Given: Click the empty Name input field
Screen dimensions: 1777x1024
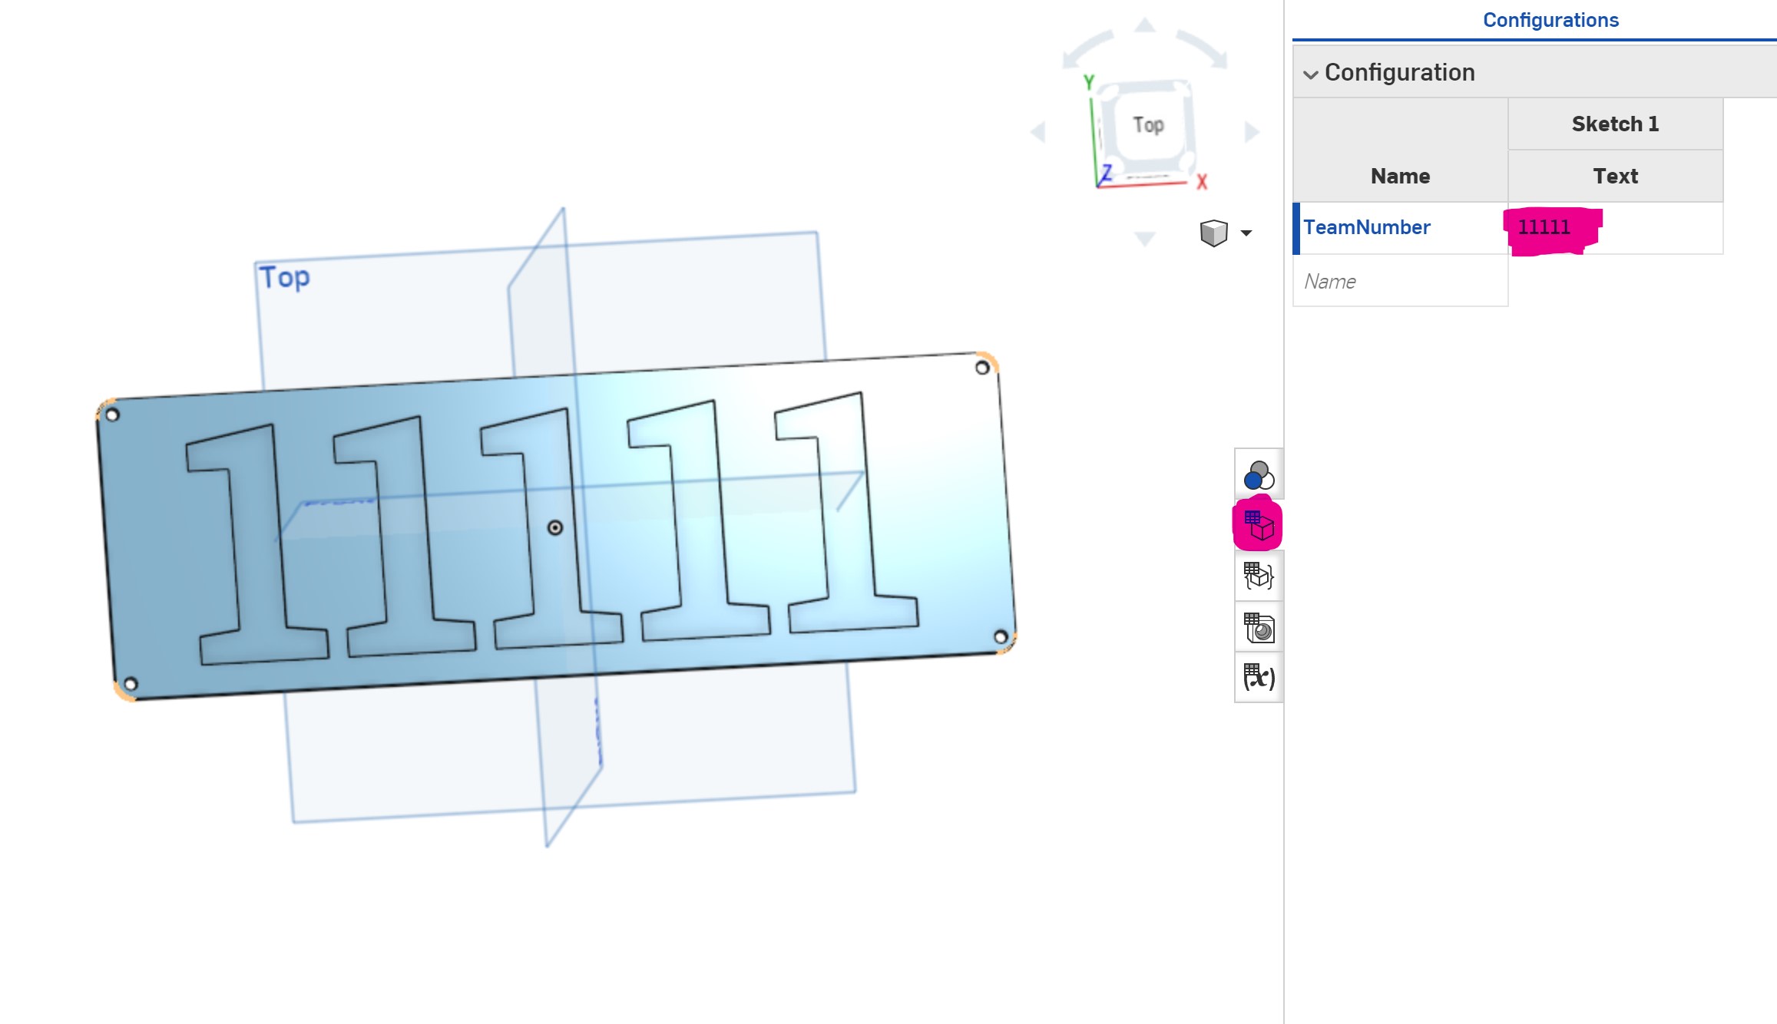Looking at the screenshot, I should [1399, 281].
